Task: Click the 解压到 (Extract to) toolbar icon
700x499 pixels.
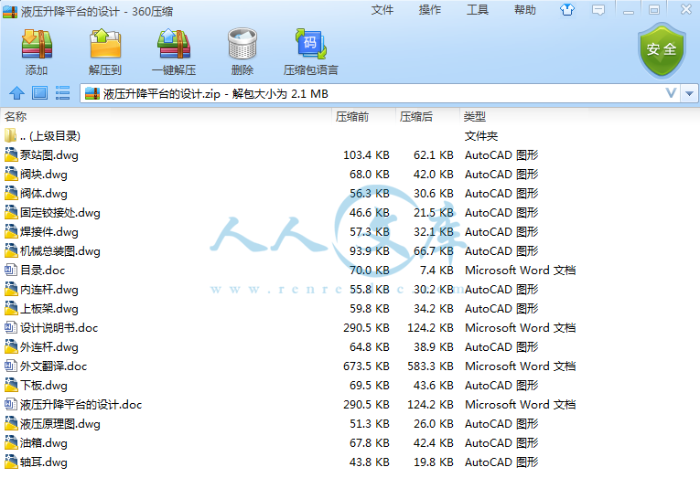Action: tap(105, 44)
